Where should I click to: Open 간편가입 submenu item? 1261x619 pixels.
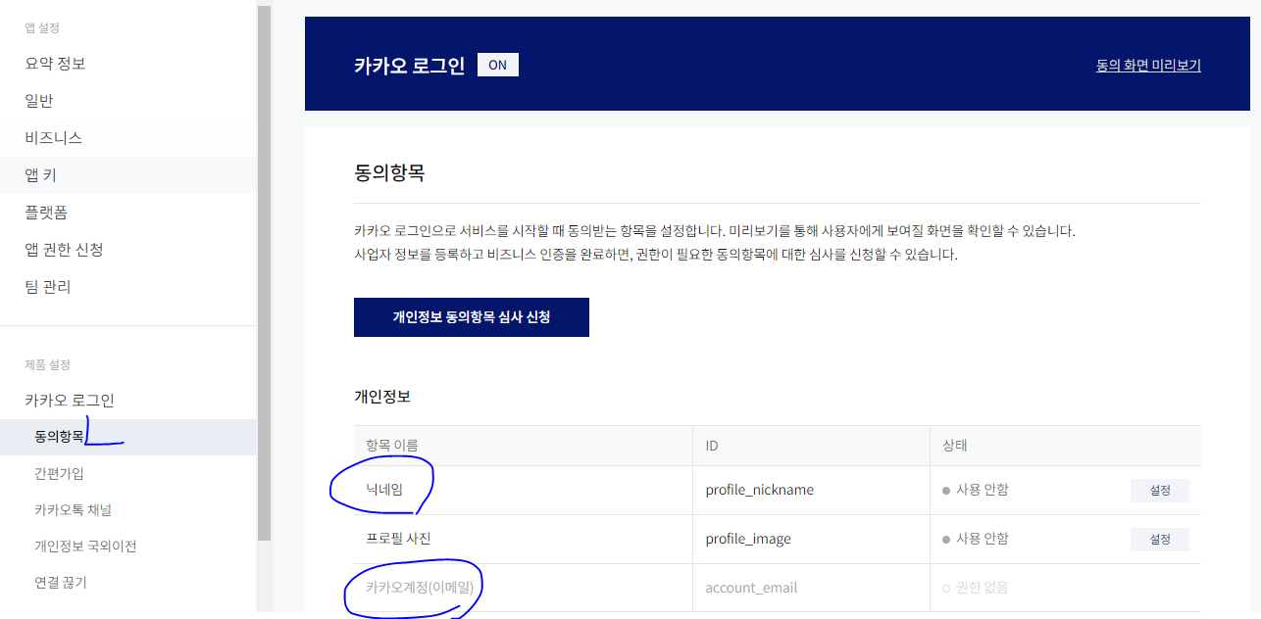pos(59,473)
